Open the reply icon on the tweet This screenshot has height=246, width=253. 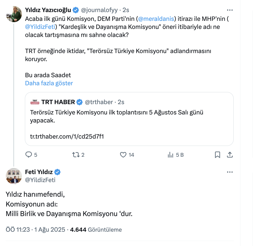[29, 155]
